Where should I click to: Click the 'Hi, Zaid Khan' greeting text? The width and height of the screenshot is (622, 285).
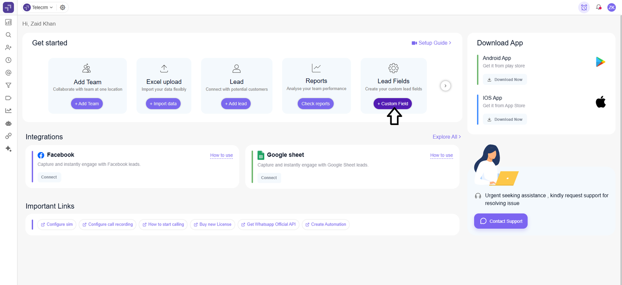point(39,24)
